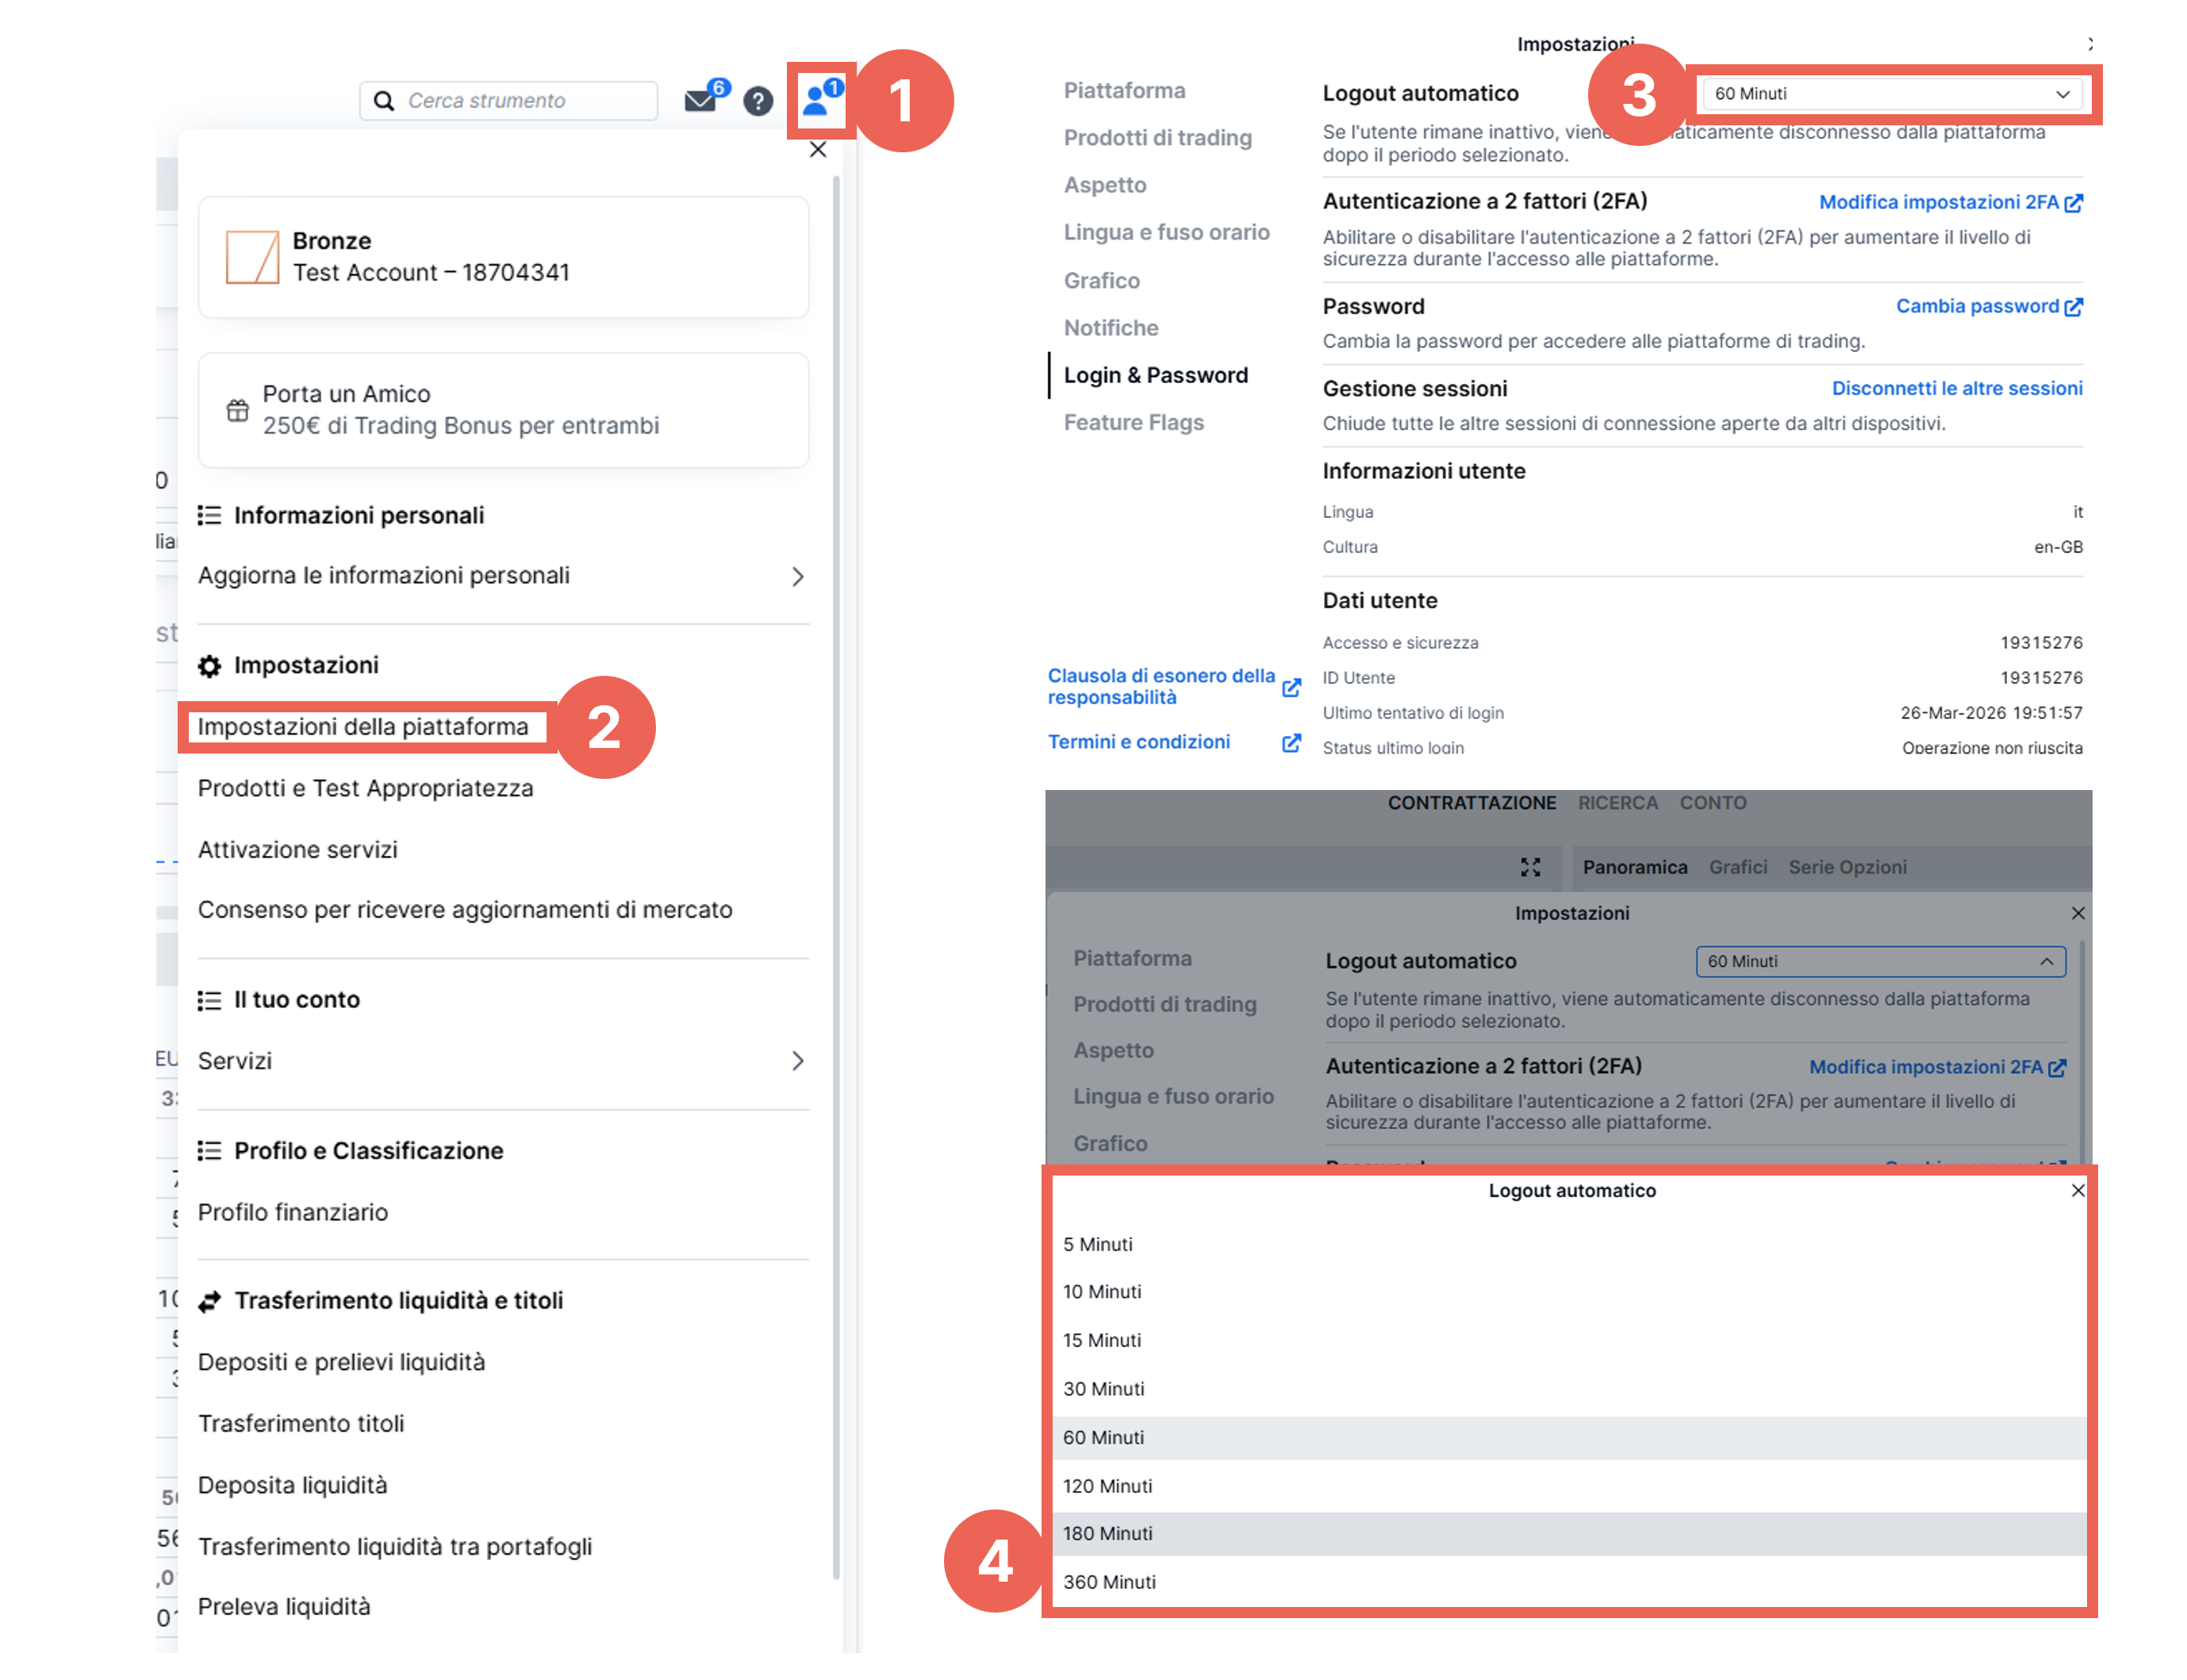Open Clausola di esonero della responsabilità link
The width and height of the screenshot is (2187, 1680).
coord(1161,686)
